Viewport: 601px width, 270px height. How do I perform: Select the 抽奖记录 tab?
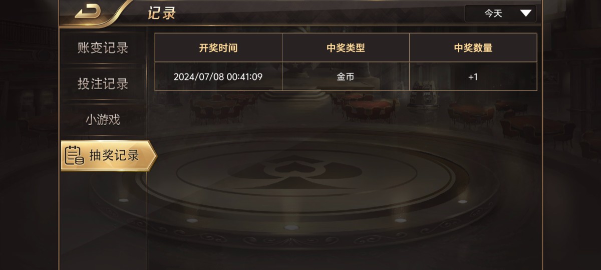coord(109,155)
